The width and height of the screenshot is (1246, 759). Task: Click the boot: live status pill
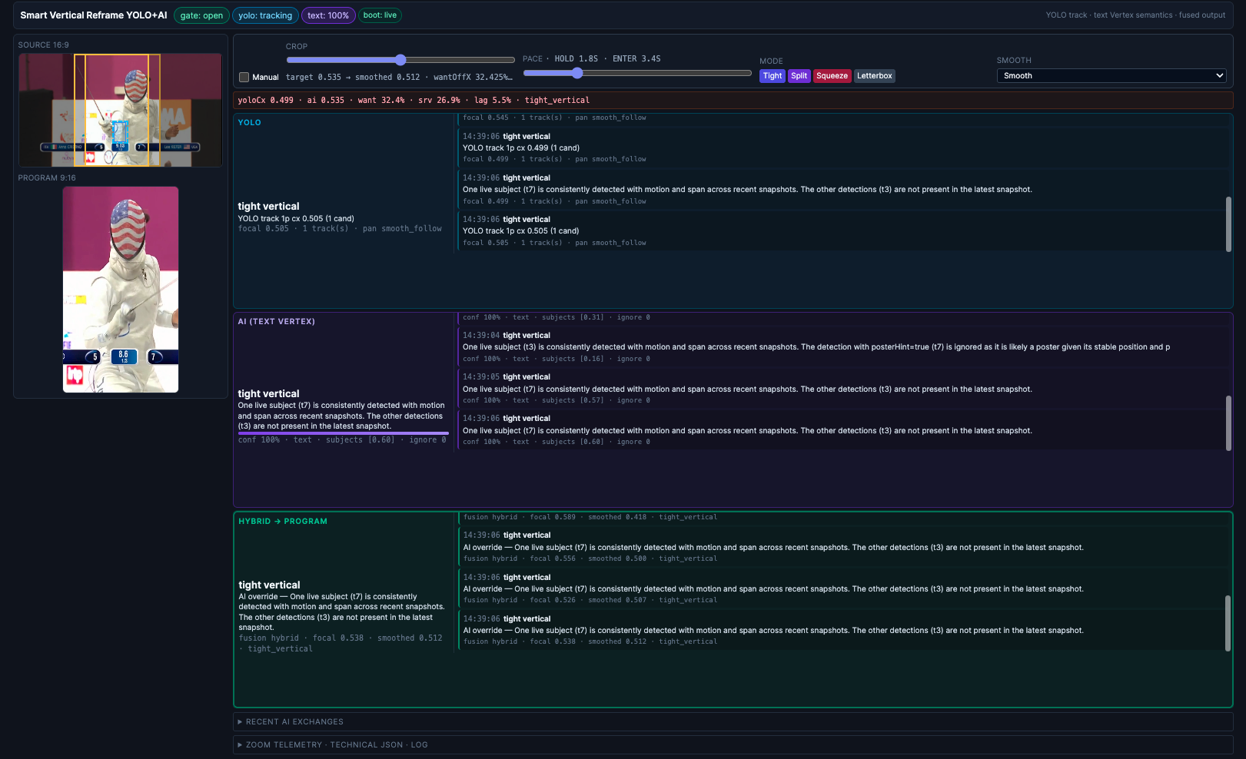(x=380, y=15)
